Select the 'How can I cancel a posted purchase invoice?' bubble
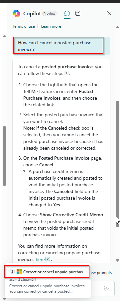This screenshot has height=301, width=120. pyautogui.click(x=59, y=46)
